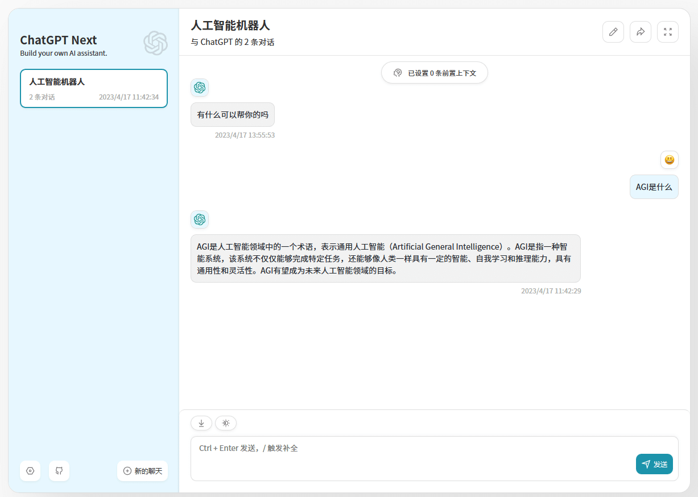Viewport: 698px width, 497px height.
Task: Open the GitHub repository icon
Action: pyautogui.click(x=59, y=471)
